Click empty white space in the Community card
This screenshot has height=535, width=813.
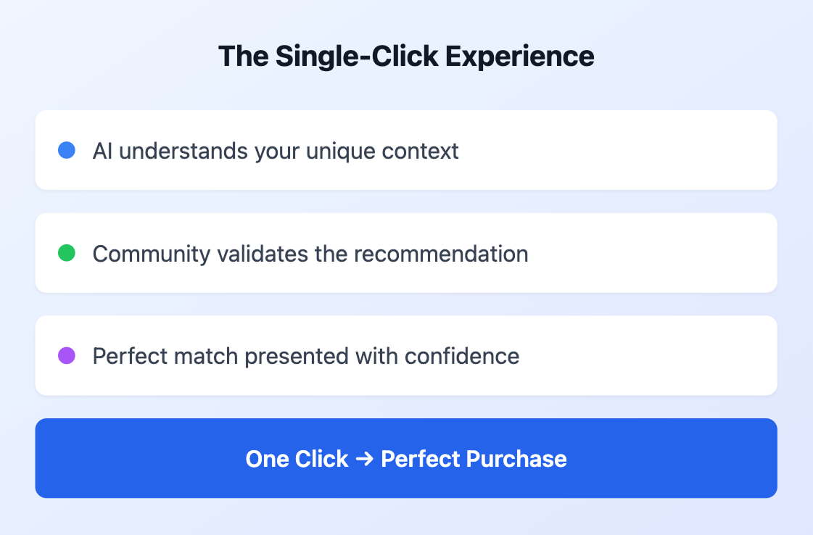coord(653,253)
